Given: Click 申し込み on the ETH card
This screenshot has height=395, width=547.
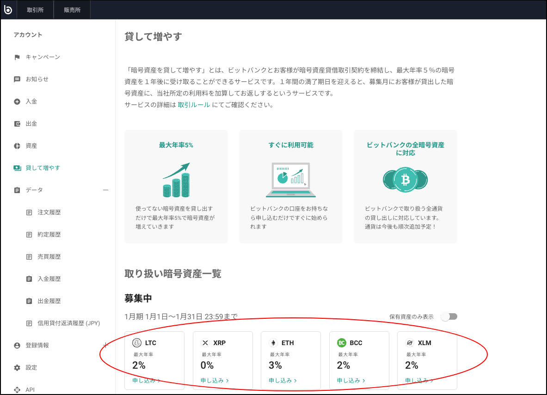Looking at the screenshot, I should pos(283,380).
